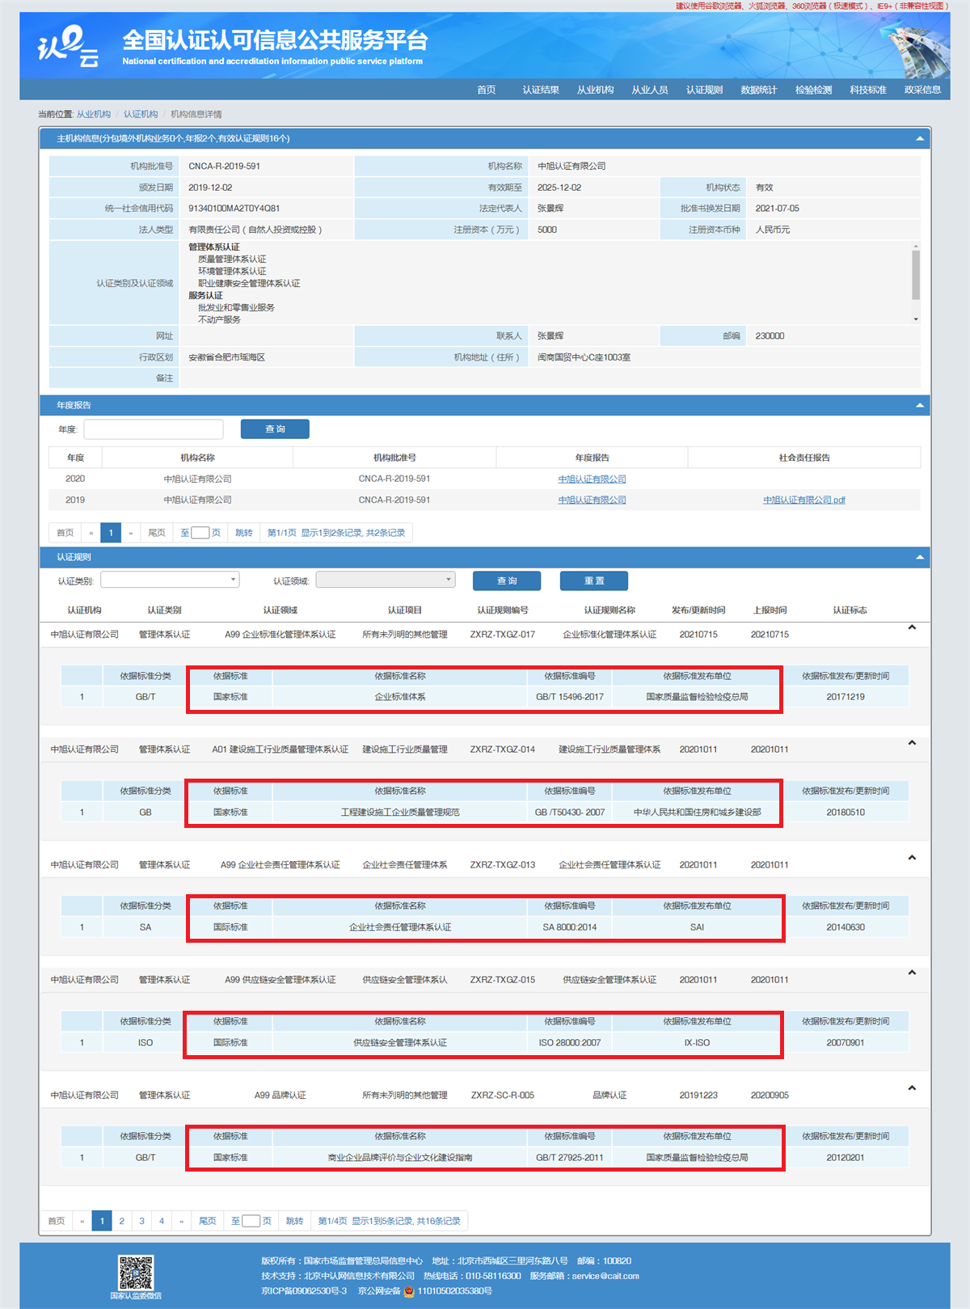Collapse the ZXRZ-TXGZ-013 rule row chevron

click(912, 858)
